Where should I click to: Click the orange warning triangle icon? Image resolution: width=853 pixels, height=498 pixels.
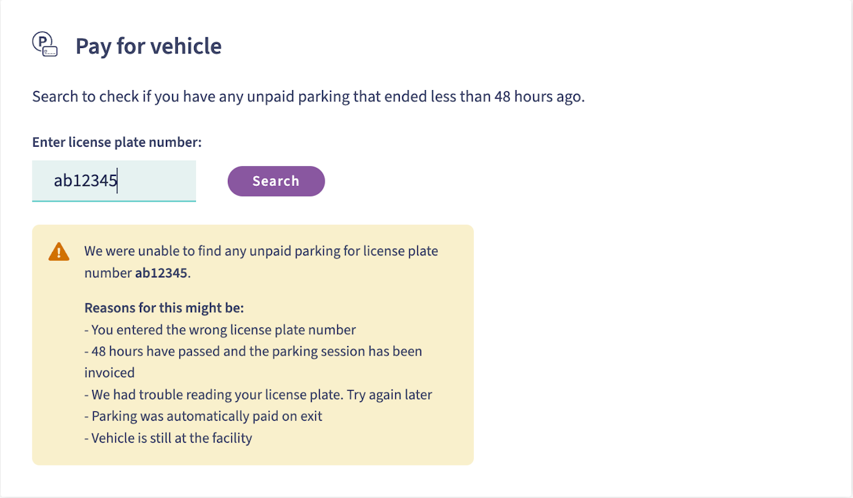pyautogui.click(x=59, y=251)
